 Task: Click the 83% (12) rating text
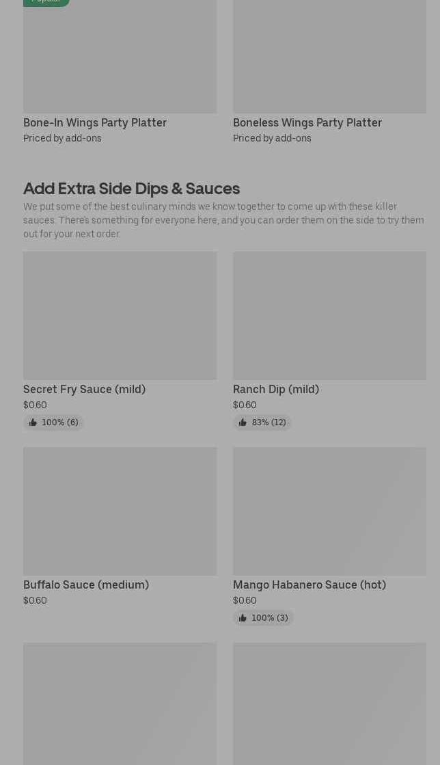click(x=269, y=422)
